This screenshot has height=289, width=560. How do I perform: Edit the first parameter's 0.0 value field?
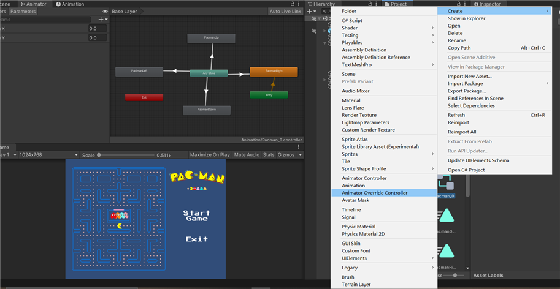(x=98, y=29)
